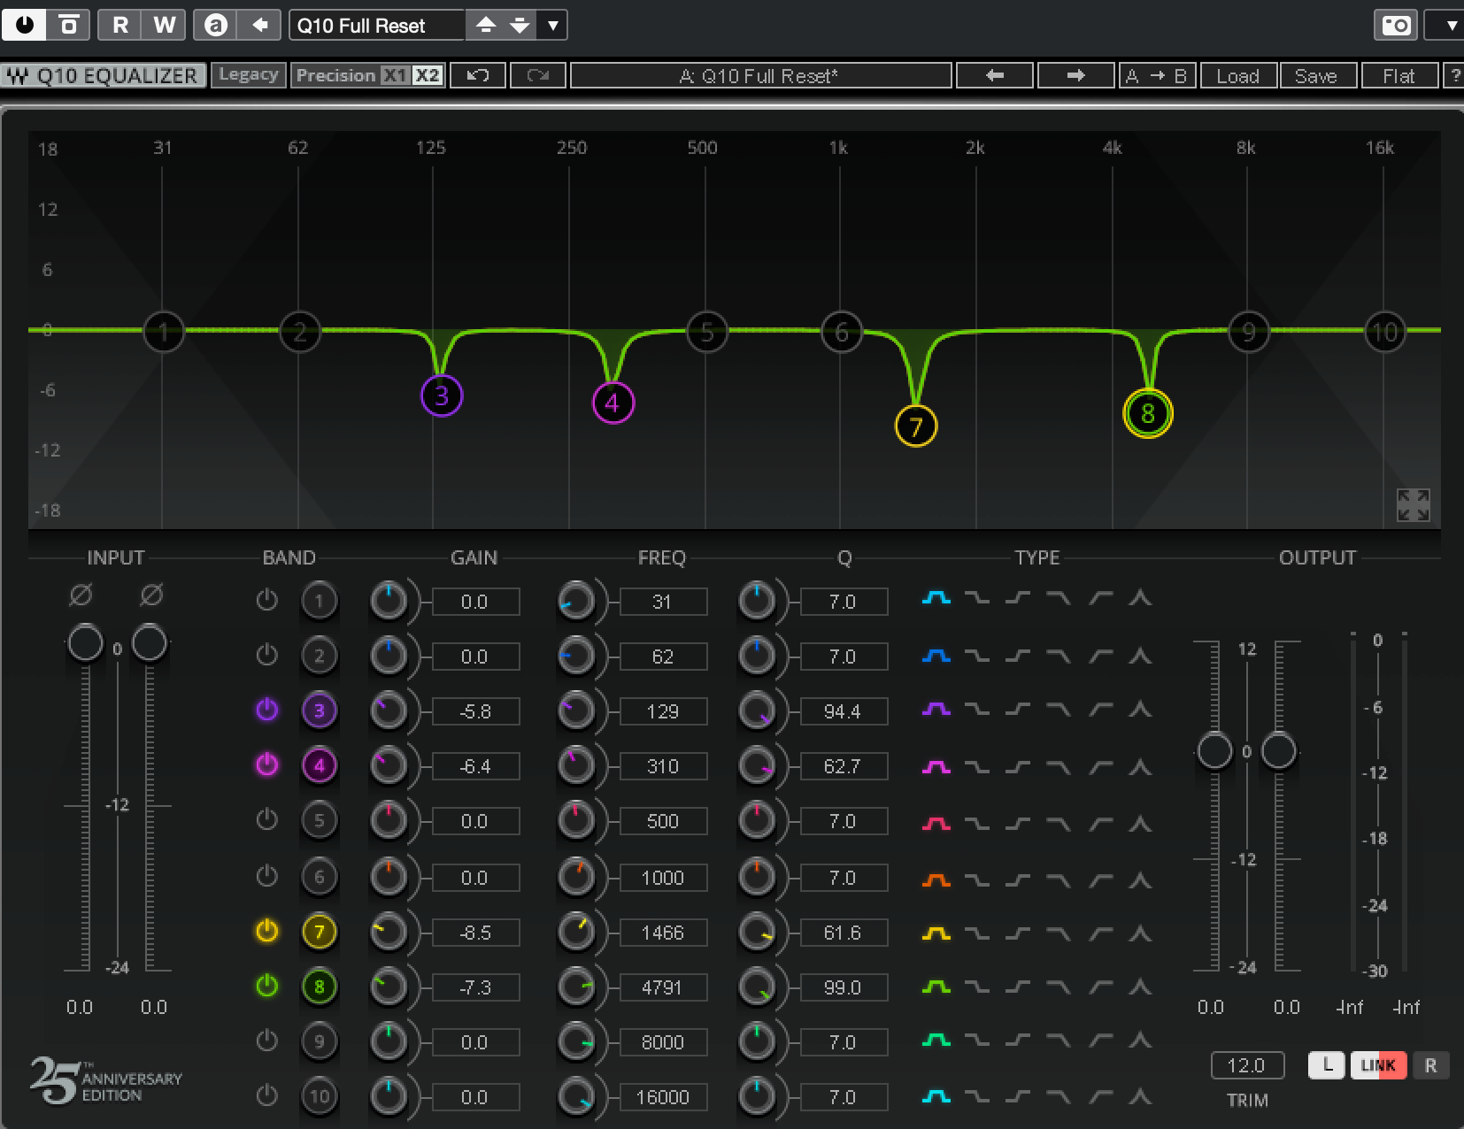This screenshot has width=1464, height=1129.
Task: Select low pass type for band 9
Action: tap(1059, 1041)
